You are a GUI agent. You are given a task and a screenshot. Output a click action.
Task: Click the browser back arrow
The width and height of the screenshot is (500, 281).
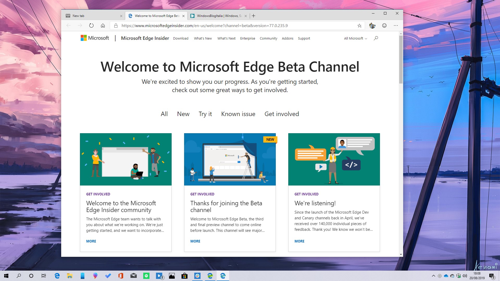pyautogui.click(x=68, y=25)
